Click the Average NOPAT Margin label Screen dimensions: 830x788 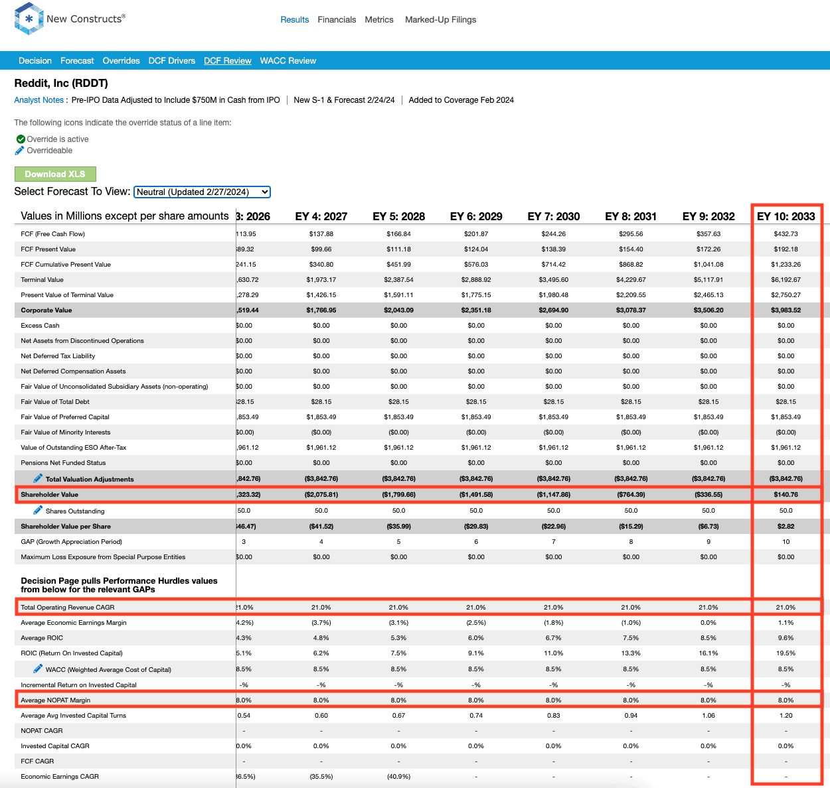(56, 700)
